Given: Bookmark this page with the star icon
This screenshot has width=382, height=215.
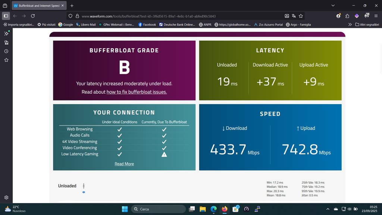Looking at the screenshot, I should (301, 16).
